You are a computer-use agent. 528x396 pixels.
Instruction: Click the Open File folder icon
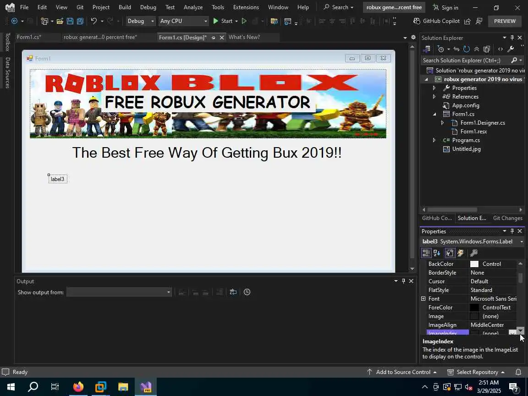click(x=60, y=21)
